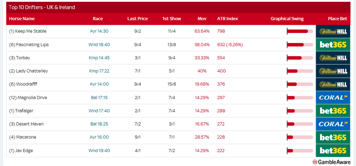Click GambleAware logo at bottom right
This screenshot has width=356, height=166.
[x=332, y=162]
